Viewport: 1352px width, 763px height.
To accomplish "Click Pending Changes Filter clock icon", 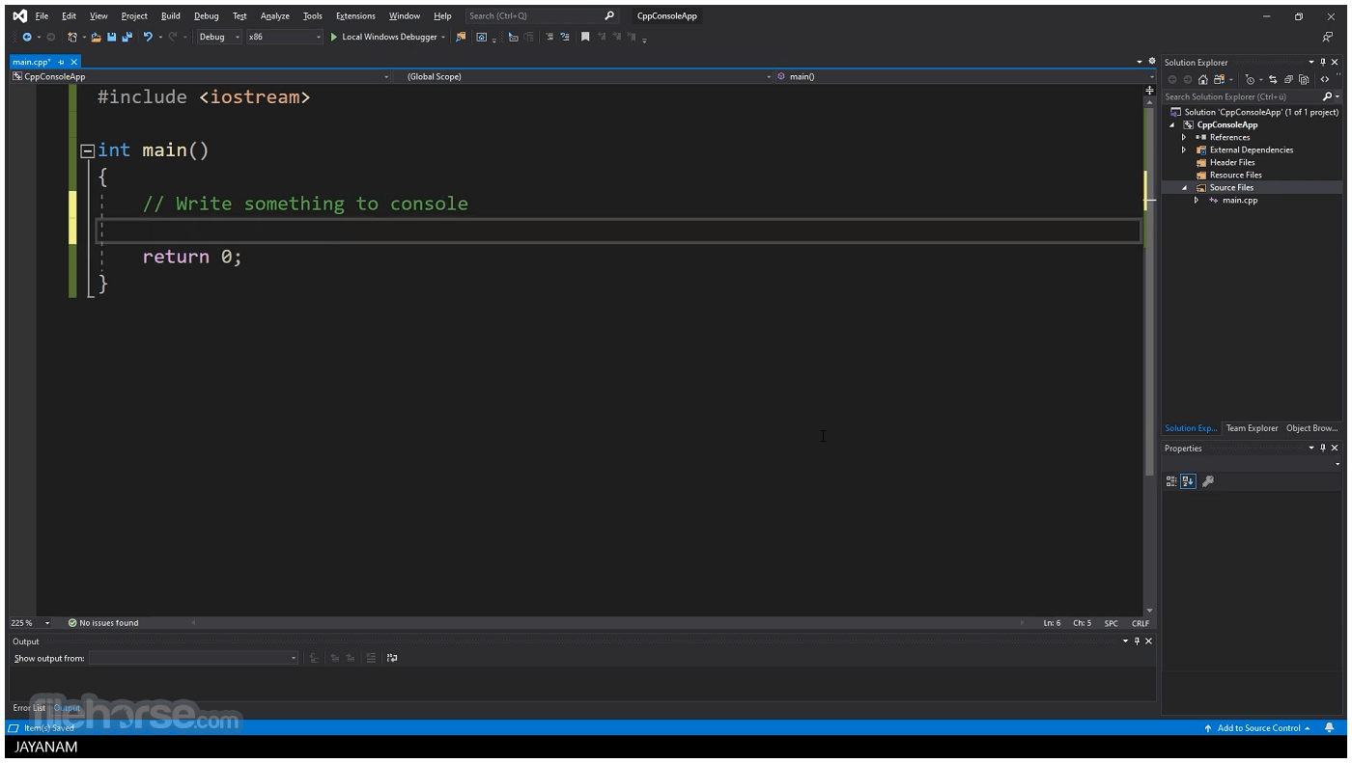I will pyautogui.click(x=1250, y=79).
